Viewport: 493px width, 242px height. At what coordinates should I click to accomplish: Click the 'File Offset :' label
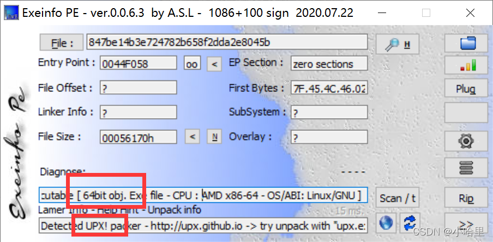(x=65, y=88)
